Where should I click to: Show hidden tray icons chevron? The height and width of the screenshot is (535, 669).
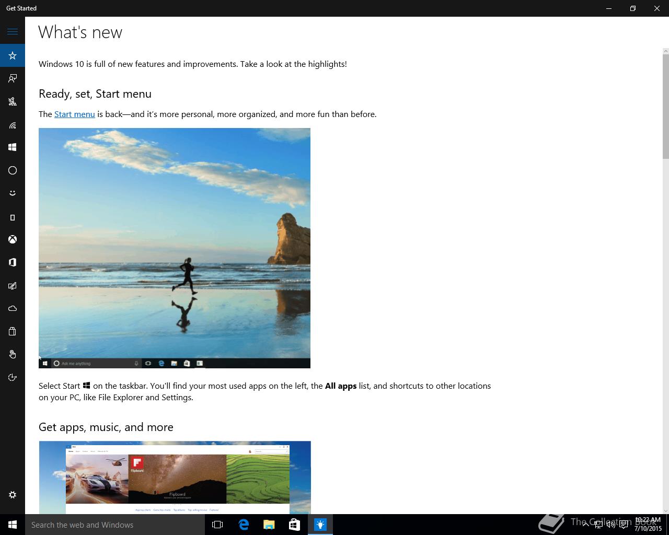click(585, 525)
